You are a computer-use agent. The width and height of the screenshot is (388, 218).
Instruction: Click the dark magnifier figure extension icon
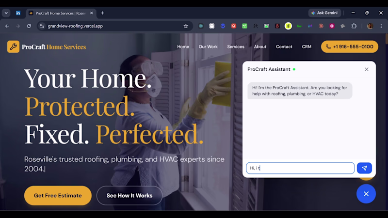point(256,26)
